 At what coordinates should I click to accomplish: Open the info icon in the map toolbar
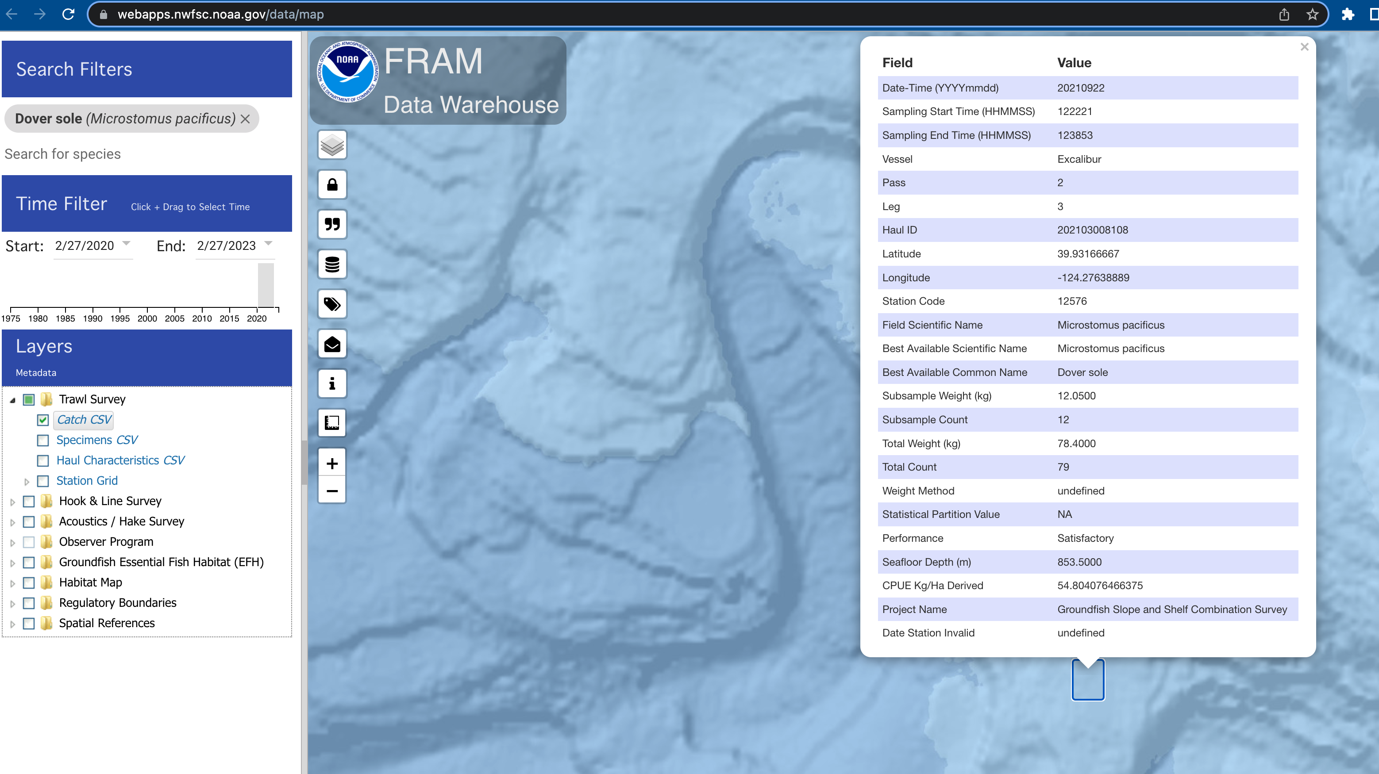(332, 383)
